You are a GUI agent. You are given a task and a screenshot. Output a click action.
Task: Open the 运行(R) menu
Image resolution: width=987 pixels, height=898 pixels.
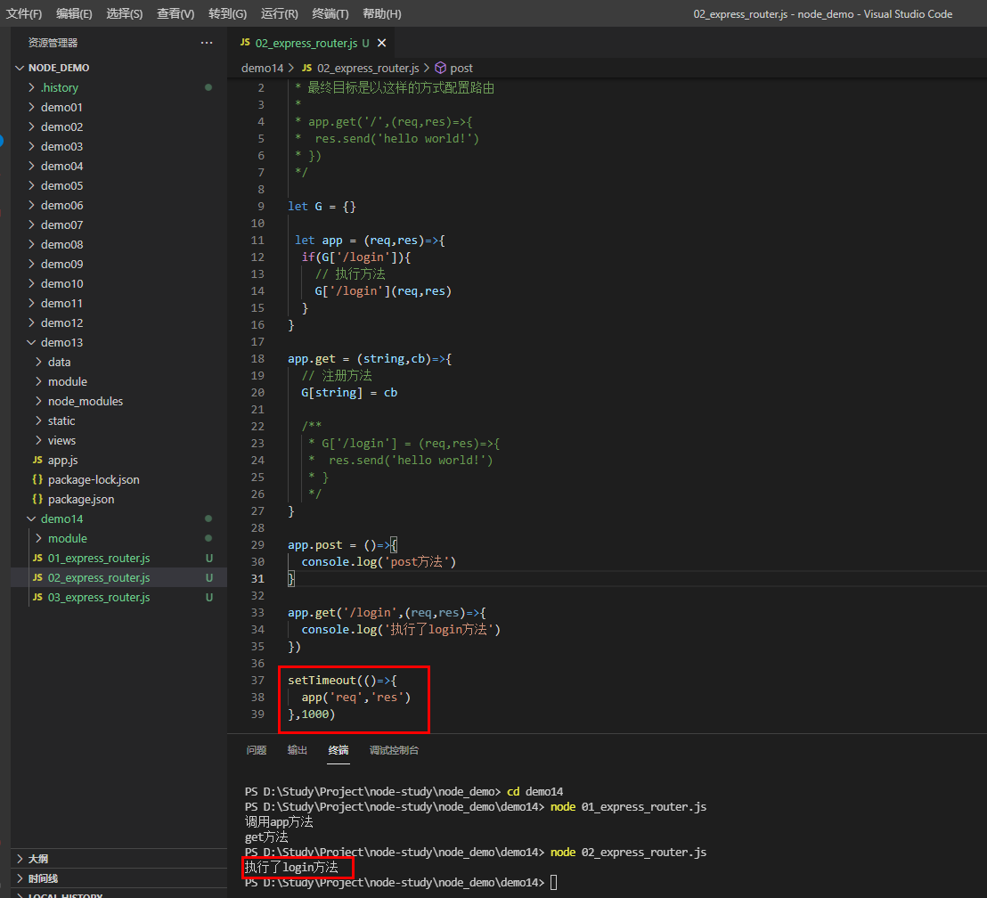pos(280,14)
